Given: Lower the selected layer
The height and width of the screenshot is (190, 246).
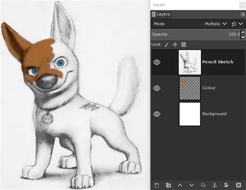Looking at the screenshot, I should 192,185.
